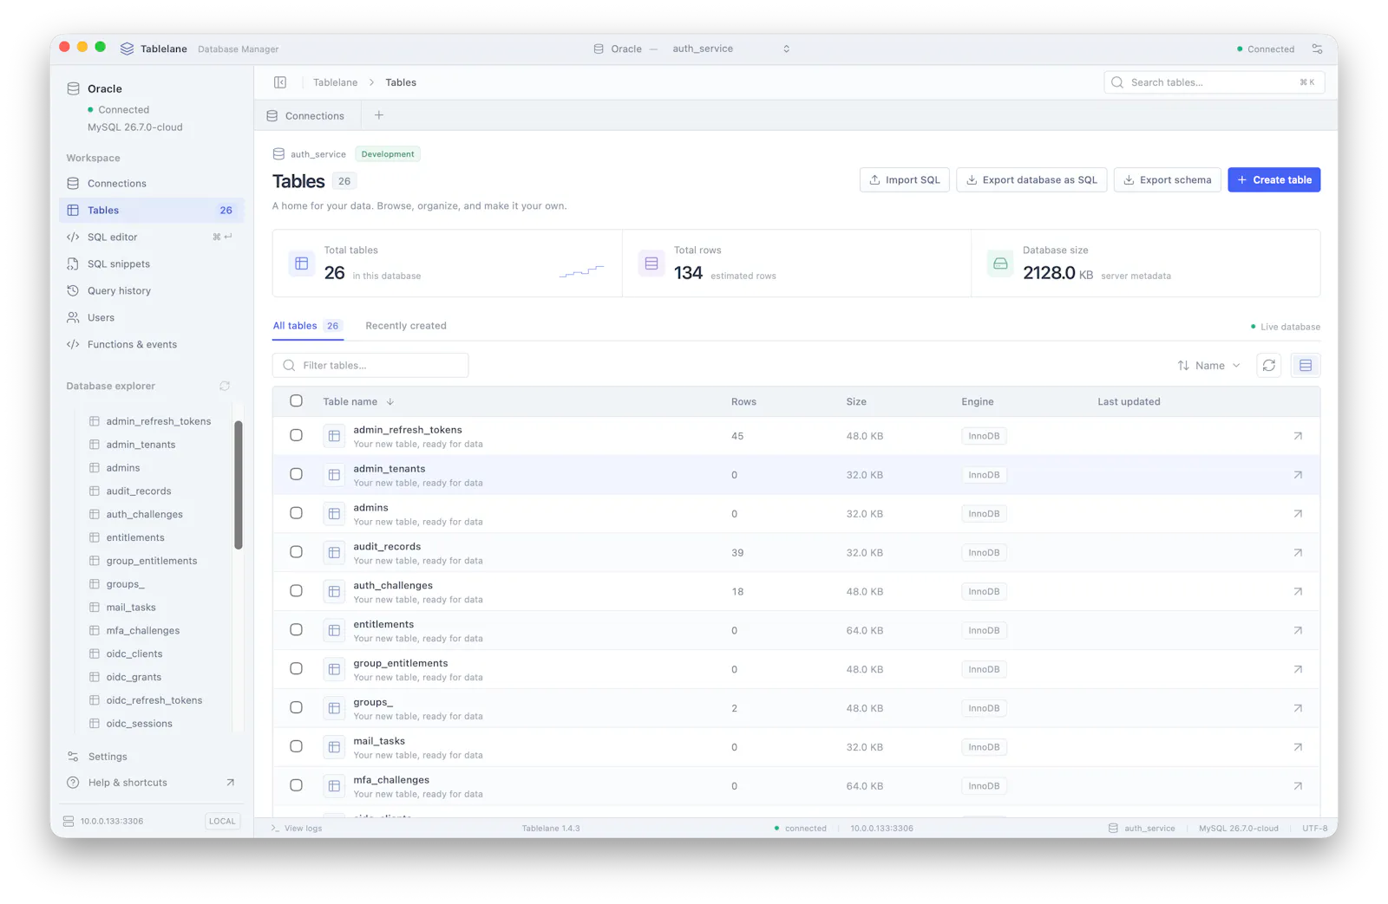Click Export schema button
1388x904 pixels.
1167,180
